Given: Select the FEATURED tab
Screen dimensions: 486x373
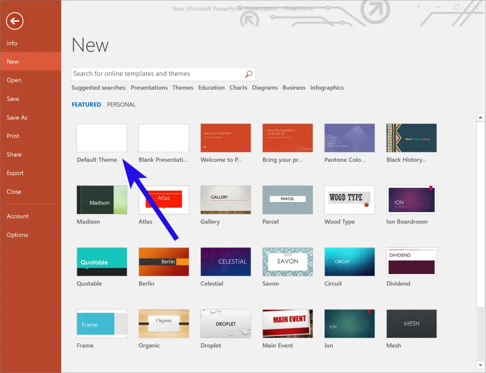Looking at the screenshot, I should (86, 104).
